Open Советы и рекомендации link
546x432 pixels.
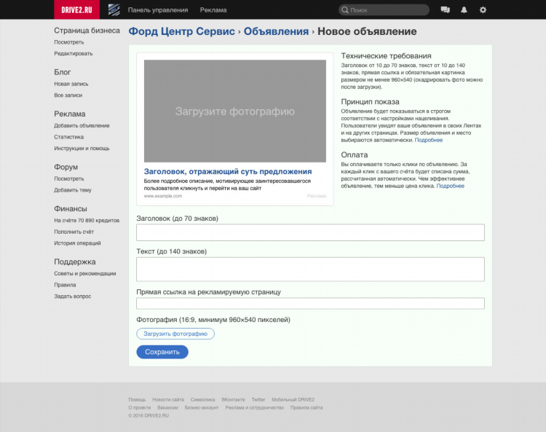[85, 273]
